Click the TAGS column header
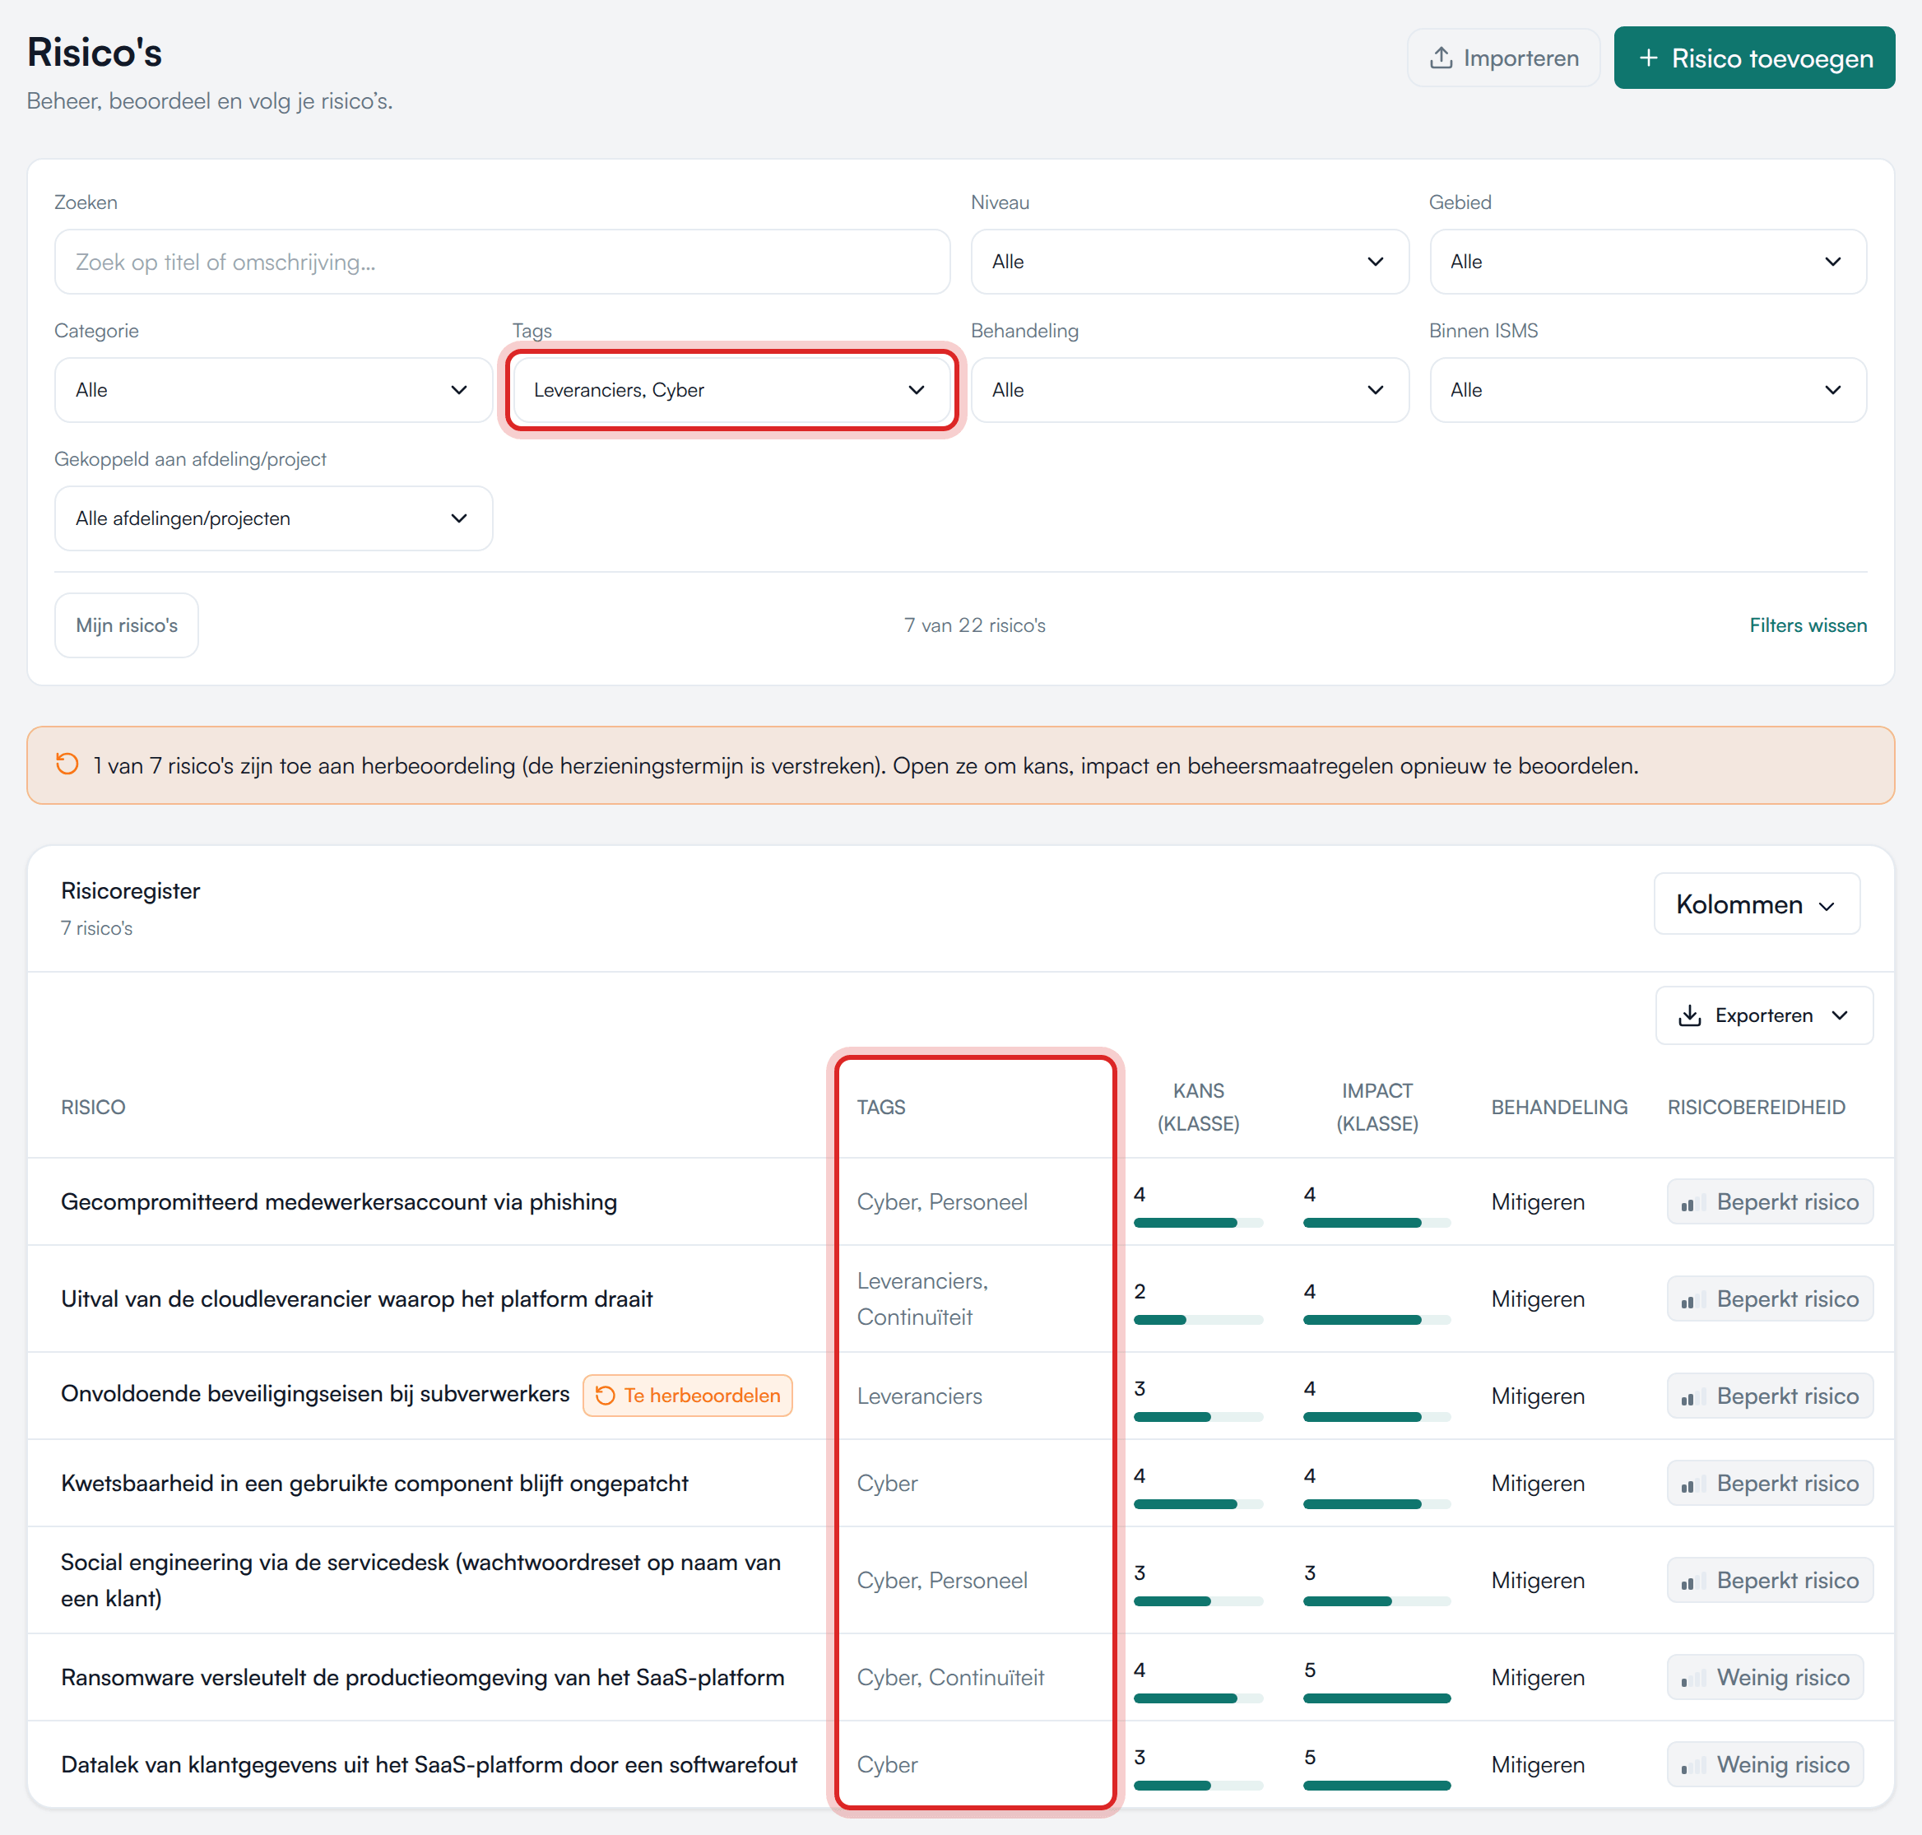 coord(880,1106)
